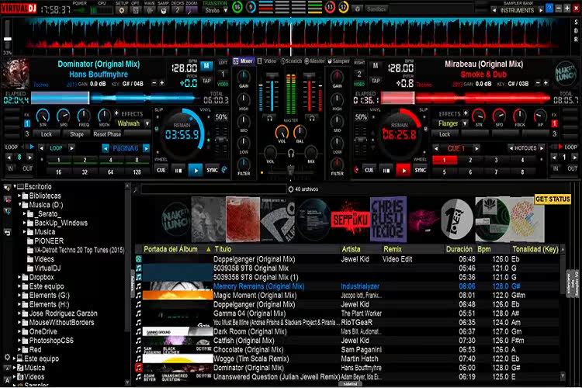Open the Strobo transition dropdown

tap(225, 10)
